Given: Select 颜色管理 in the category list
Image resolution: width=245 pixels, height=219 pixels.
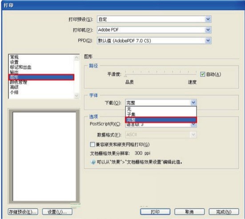Looking at the screenshot, I should (x=18, y=82).
